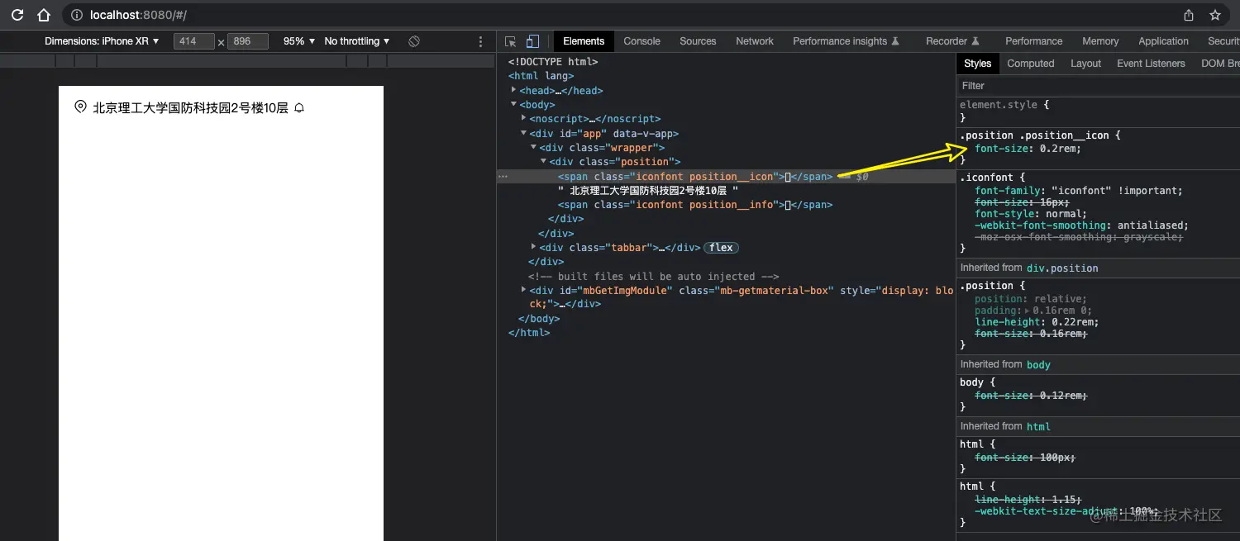The width and height of the screenshot is (1240, 541).
Task: Click the font-family iconfont declaration
Action: click(1079, 190)
